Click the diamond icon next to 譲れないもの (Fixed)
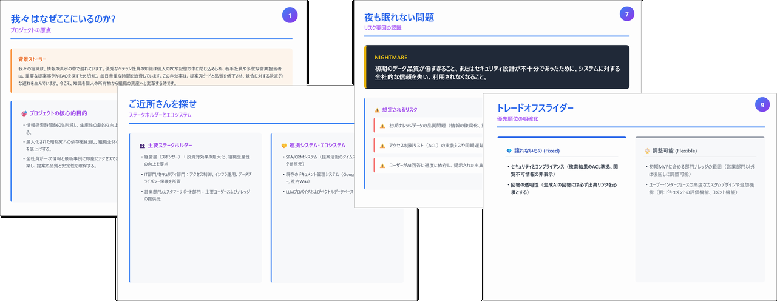The height and width of the screenshot is (301, 777). pyautogui.click(x=509, y=150)
